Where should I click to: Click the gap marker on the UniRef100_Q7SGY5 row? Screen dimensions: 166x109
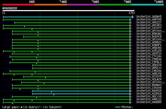(45, 77)
